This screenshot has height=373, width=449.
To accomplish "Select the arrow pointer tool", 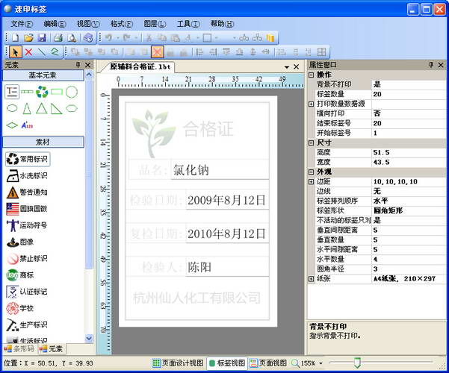I will 15,52.
